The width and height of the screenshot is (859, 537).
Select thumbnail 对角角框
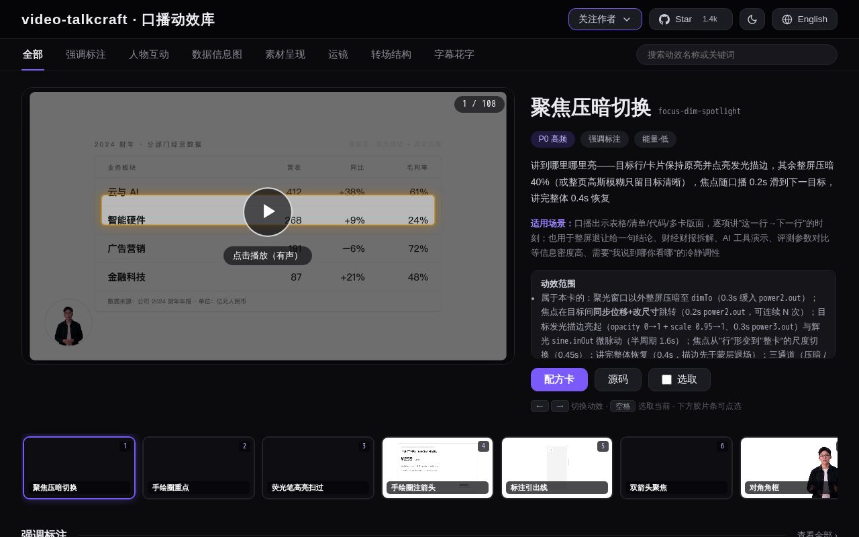coord(789,468)
